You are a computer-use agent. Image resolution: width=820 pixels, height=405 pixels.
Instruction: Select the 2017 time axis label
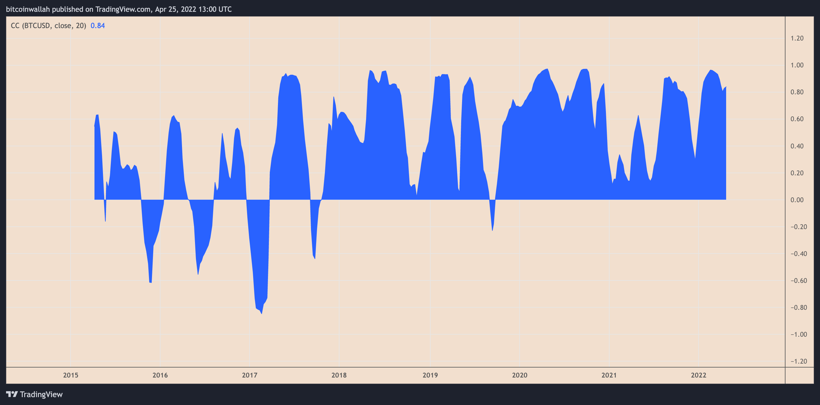pos(250,375)
